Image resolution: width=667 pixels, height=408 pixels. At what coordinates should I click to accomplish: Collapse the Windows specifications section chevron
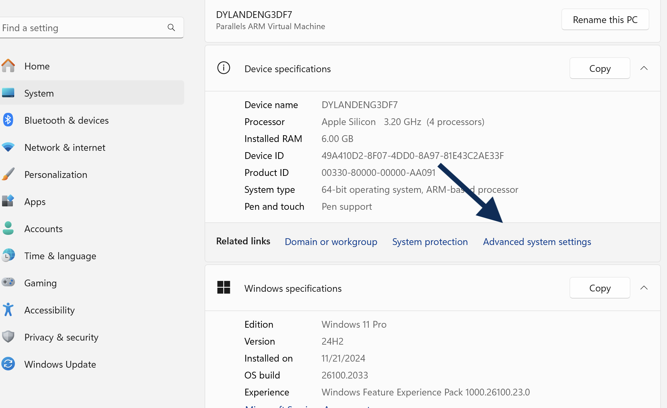coord(644,288)
